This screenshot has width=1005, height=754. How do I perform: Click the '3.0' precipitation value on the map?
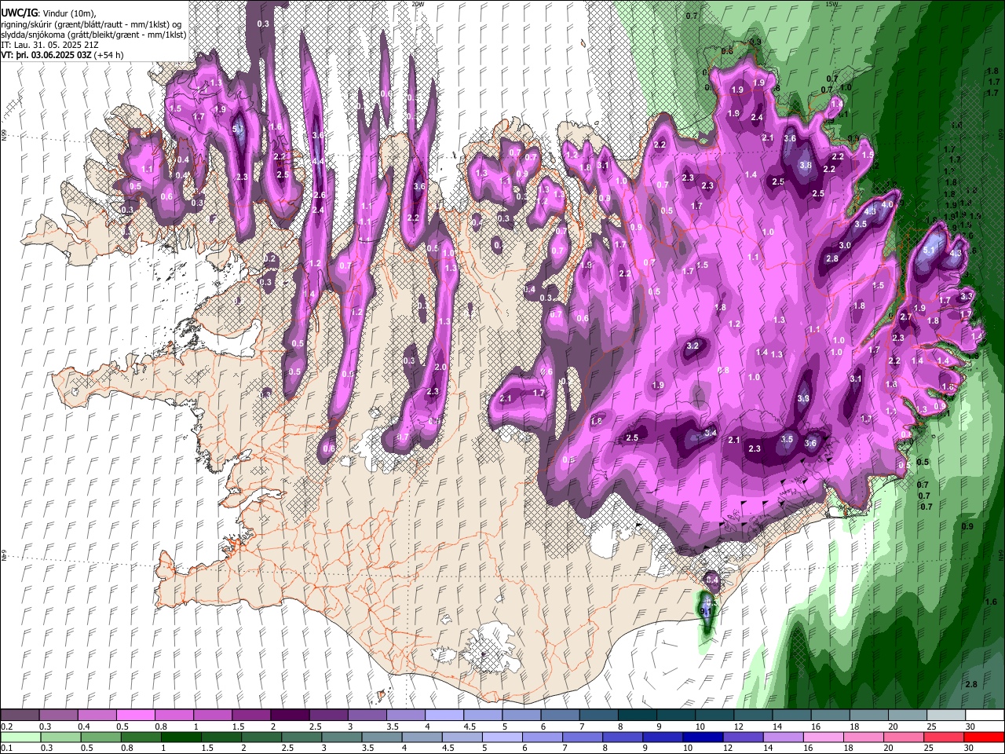click(x=845, y=246)
